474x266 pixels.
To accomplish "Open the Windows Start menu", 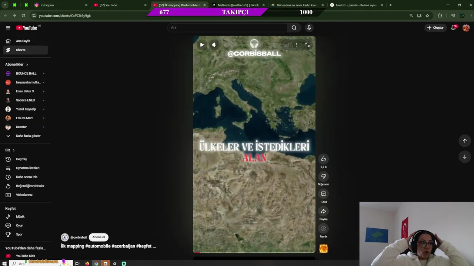I will coord(4,263).
